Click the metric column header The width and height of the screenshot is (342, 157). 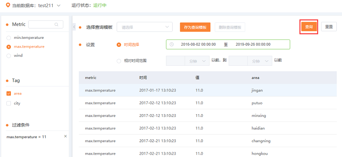(x=91, y=78)
